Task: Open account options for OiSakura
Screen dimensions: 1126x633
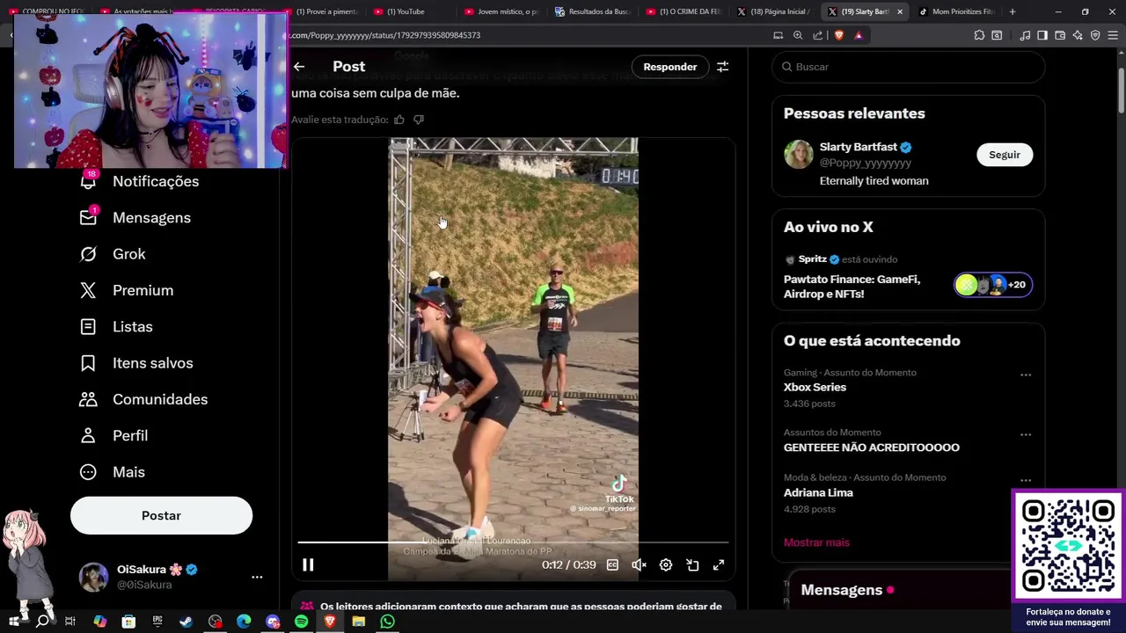Action: [257, 577]
